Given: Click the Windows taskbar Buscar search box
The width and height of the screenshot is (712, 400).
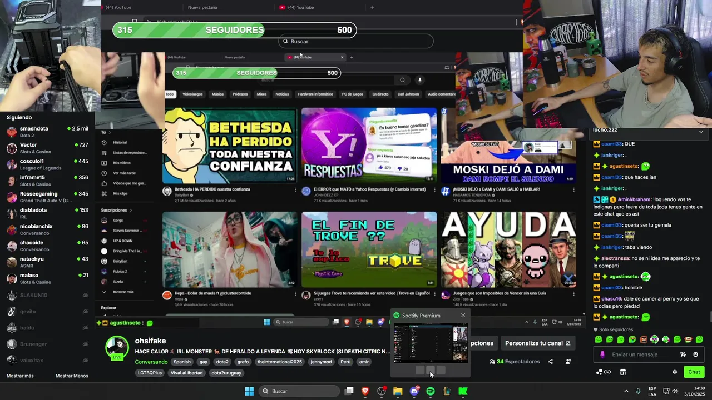Looking at the screenshot, I should 299,391.
